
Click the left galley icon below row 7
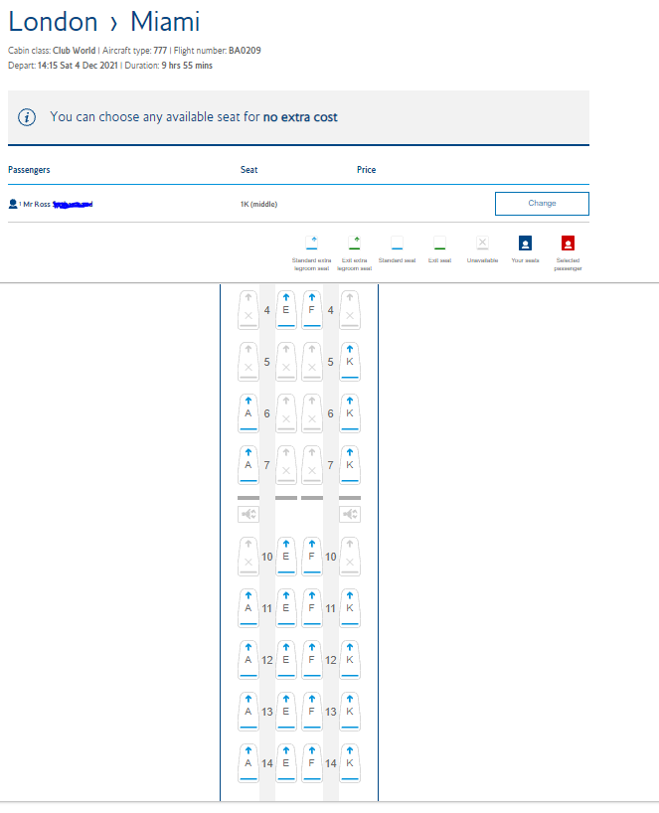(x=248, y=514)
